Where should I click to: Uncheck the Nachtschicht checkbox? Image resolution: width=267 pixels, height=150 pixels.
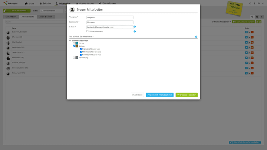tap(81, 55)
